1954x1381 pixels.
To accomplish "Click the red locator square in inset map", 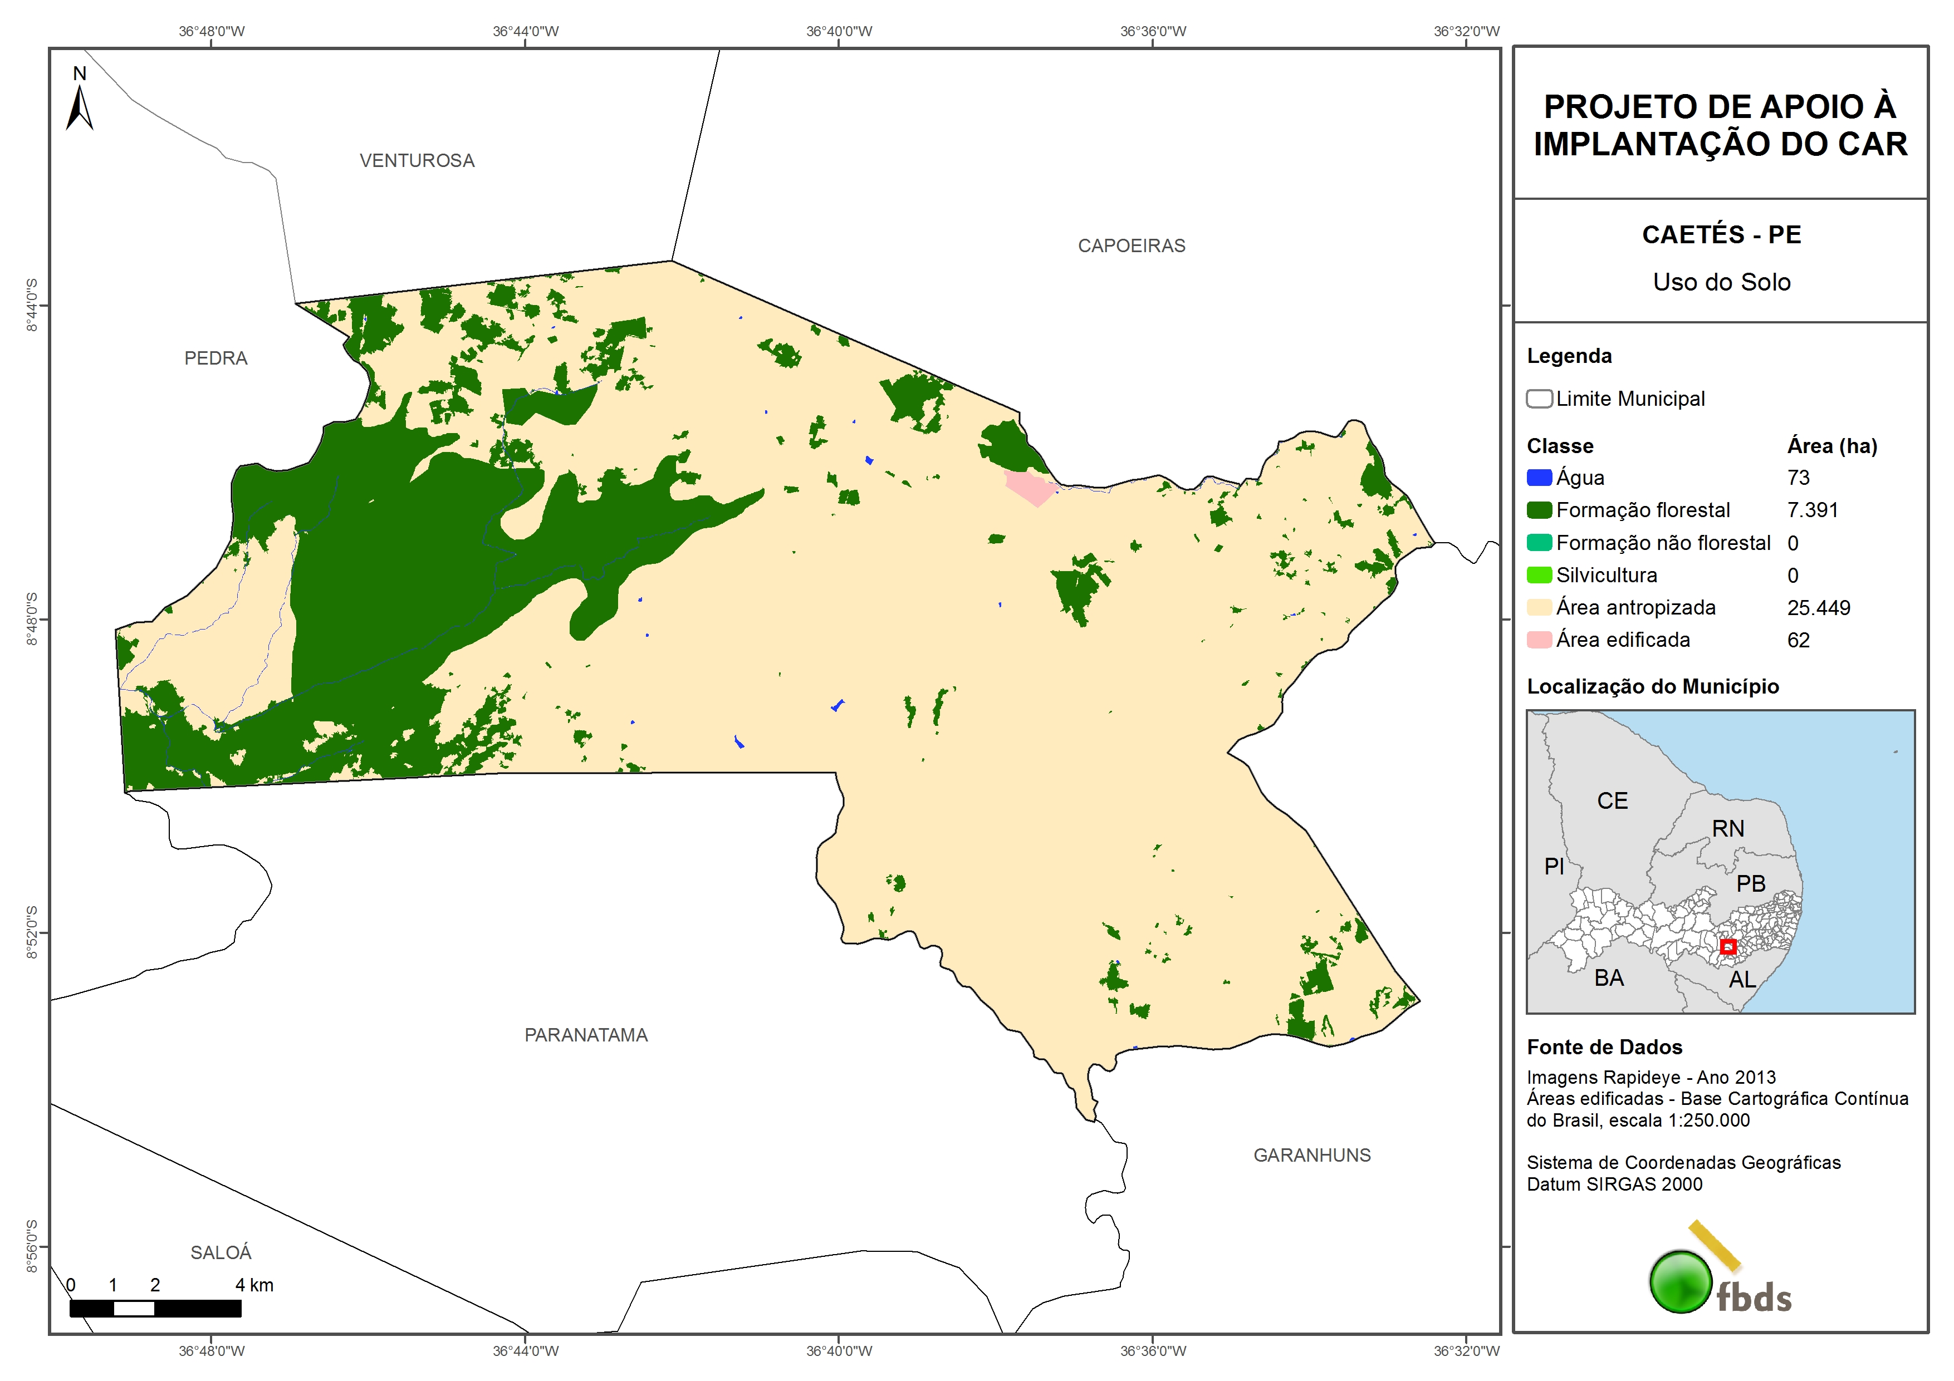I will [x=1727, y=946].
